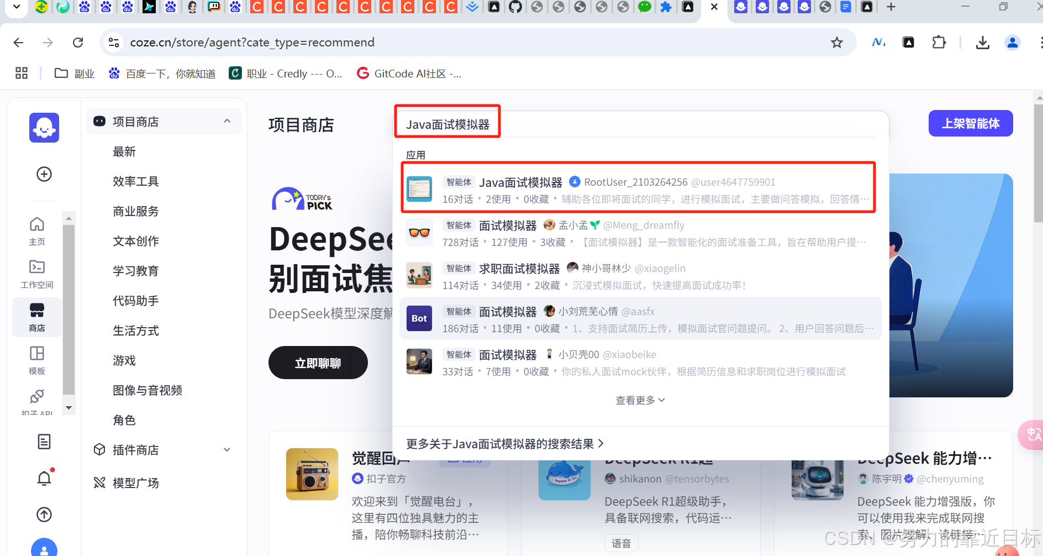Click the 觉醒电台 radio thumbnail
Image resolution: width=1043 pixels, height=556 pixels.
[x=312, y=474]
